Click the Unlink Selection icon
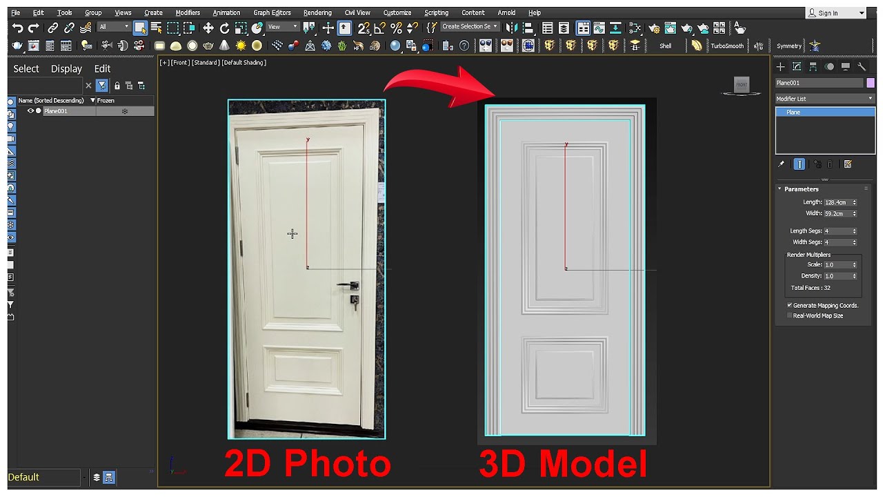 point(69,28)
